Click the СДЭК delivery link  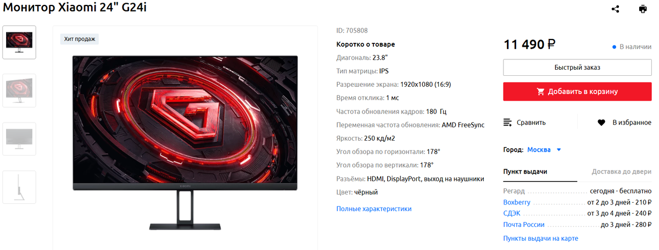pos(512,213)
